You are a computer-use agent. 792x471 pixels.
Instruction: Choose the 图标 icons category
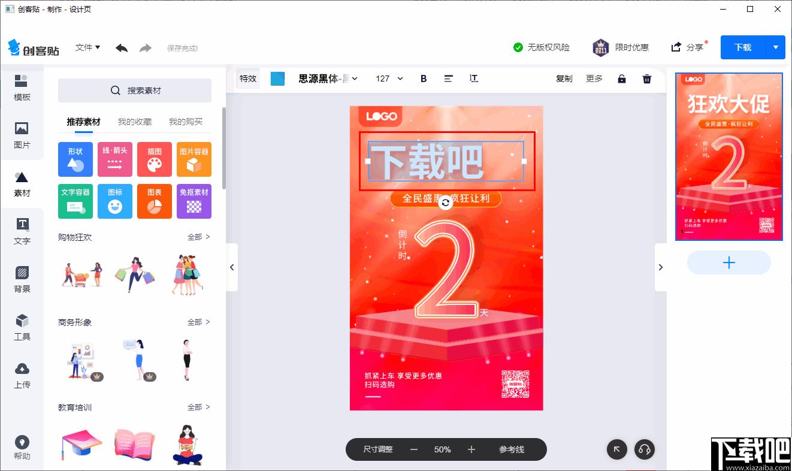pyautogui.click(x=115, y=201)
